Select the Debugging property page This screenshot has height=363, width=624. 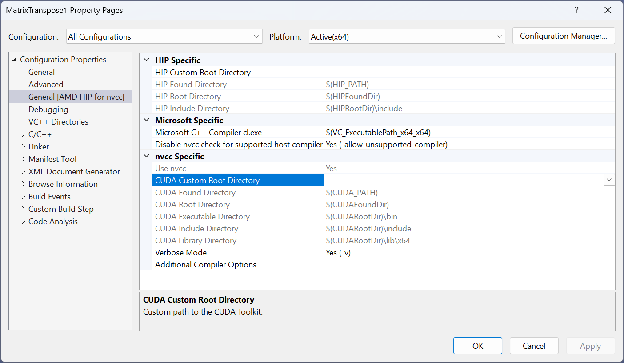tap(48, 109)
